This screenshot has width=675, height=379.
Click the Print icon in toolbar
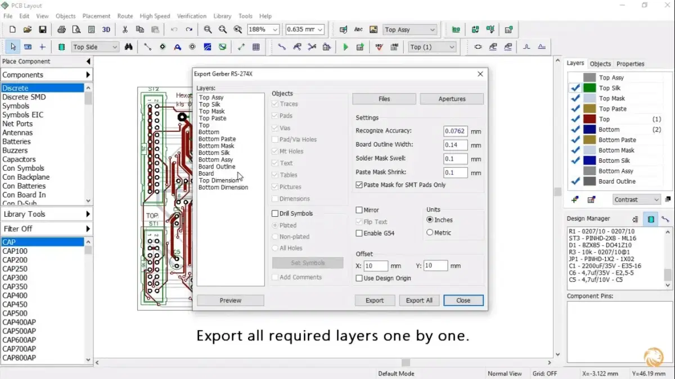click(61, 30)
